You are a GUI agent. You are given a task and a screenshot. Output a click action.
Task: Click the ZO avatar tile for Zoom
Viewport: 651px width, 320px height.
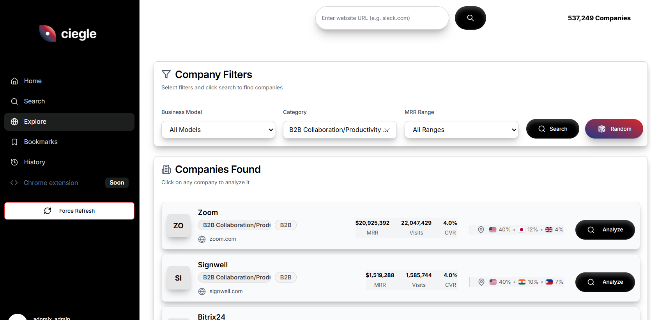pyautogui.click(x=179, y=226)
